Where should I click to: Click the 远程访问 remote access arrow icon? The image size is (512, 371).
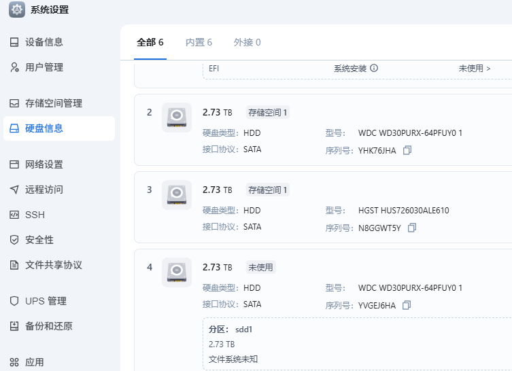point(14,190)
